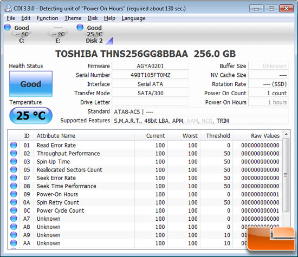298x257 pixels.
Task: Click the Firmware field AGYA0201
Action: (150, 66)
